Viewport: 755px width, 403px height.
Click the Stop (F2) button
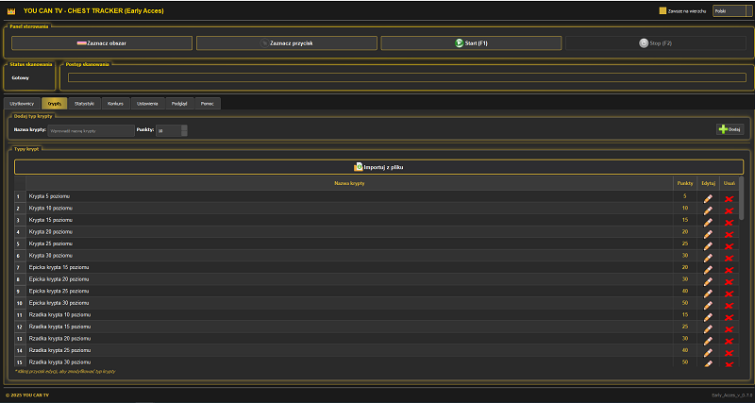point(655,42)
